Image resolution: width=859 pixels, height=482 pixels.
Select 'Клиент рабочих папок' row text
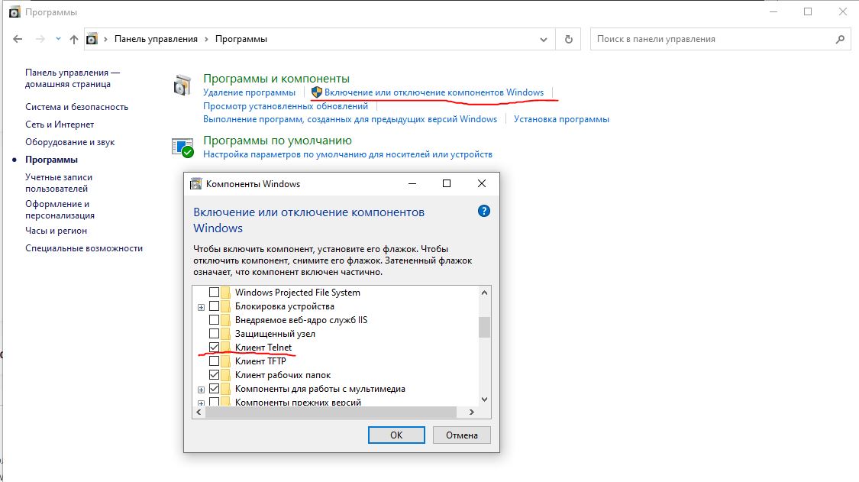[x=283, y=375]
